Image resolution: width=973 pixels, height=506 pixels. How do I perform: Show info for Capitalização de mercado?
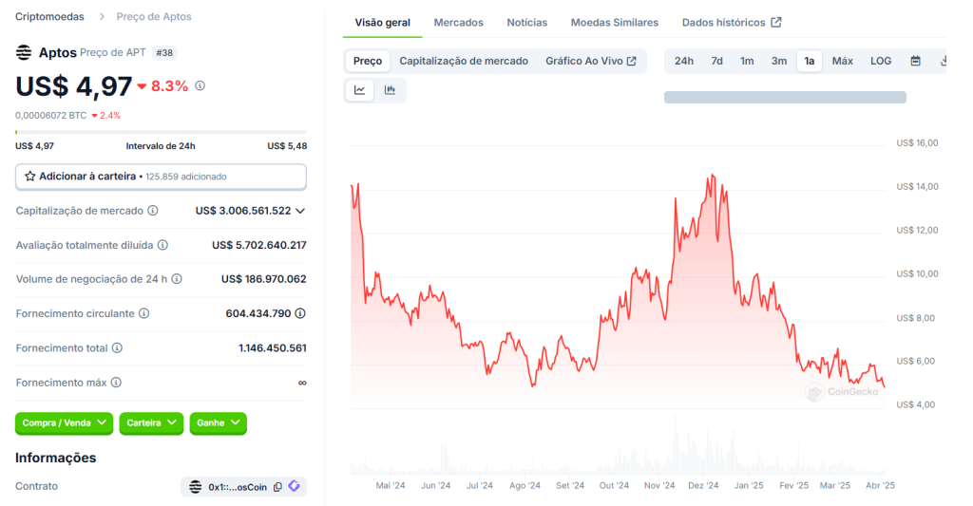pos(153,211)
